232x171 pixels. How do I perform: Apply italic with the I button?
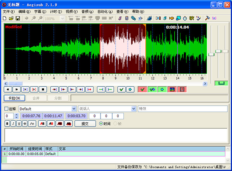pyautogui.click(x=13, y=124)
